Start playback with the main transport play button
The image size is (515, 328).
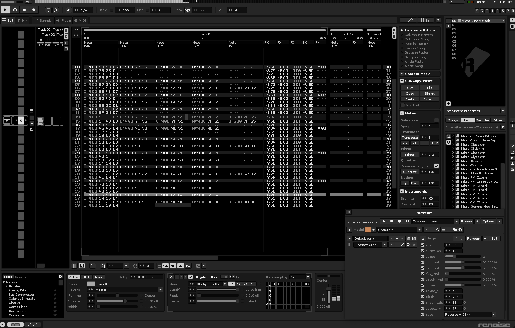tap(5, 10)
